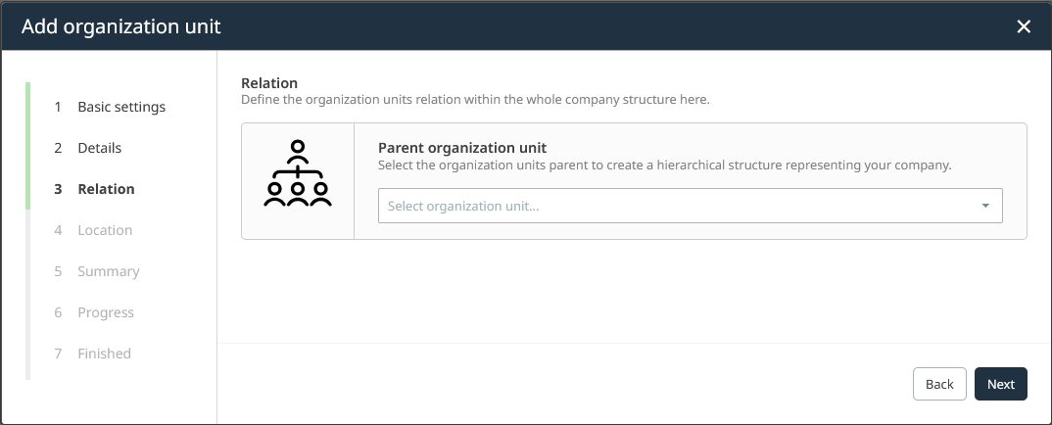Click the gray part of the step progress bar
The height and width of the screenshot is (425, 1052).
[28, 294]
